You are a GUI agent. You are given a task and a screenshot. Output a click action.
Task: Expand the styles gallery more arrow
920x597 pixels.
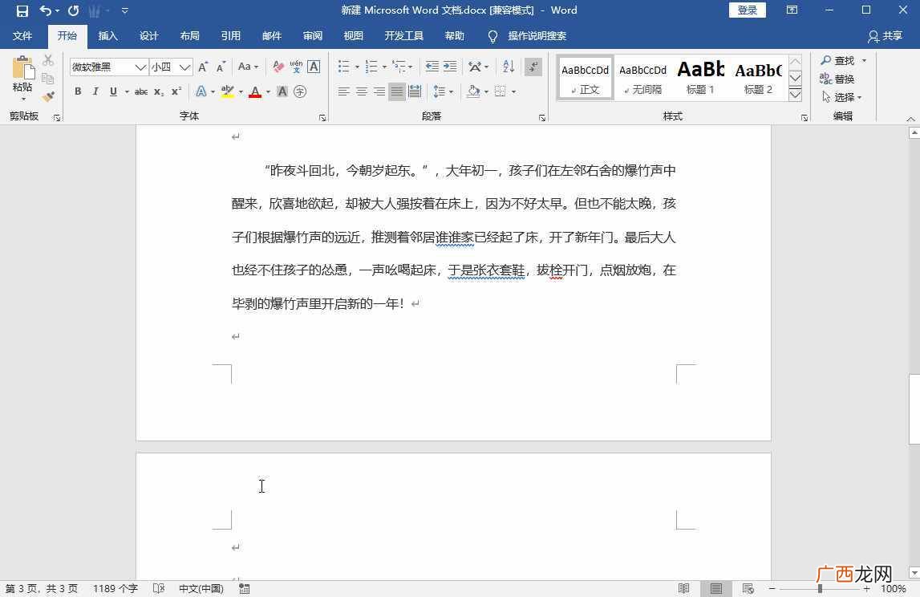click(x=796, y=94)
